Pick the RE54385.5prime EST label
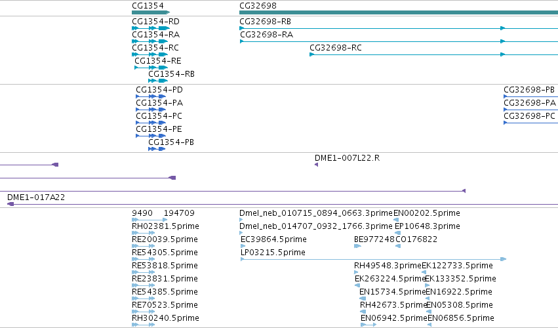This screenshot has height=328, width=558. [165, 292]
